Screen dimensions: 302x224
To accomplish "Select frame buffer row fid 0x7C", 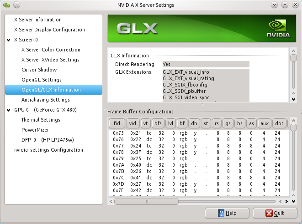I will click(x=199, y=178).
